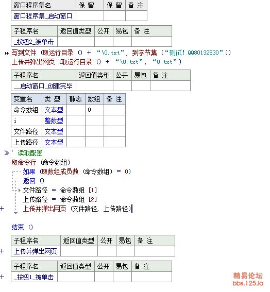The height and width of the screenshot is (292, 270).
Task: Click the branch arrow beside 文件路径 assignment
Action: pyautogui.click(x=20, y=191)
